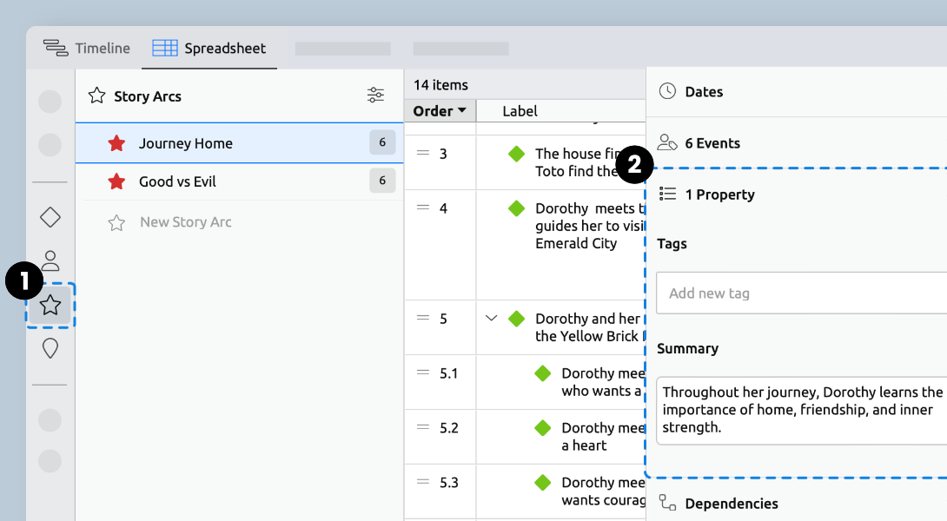The width and height of the screenshot is (947, 521).
Task: Open the Events diamond sidebar icon
Action: [50, 217]
